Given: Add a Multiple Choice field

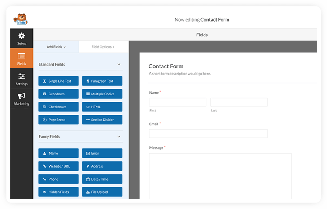Looking at the screenshot, I should point(102,94).
